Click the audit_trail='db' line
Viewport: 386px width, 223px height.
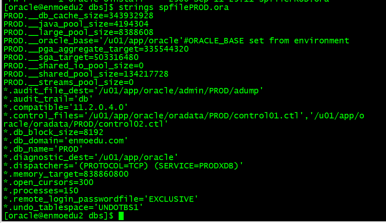point(48,99)
